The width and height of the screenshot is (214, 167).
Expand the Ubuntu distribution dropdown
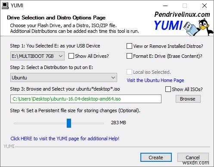click(x=64, y=78)
